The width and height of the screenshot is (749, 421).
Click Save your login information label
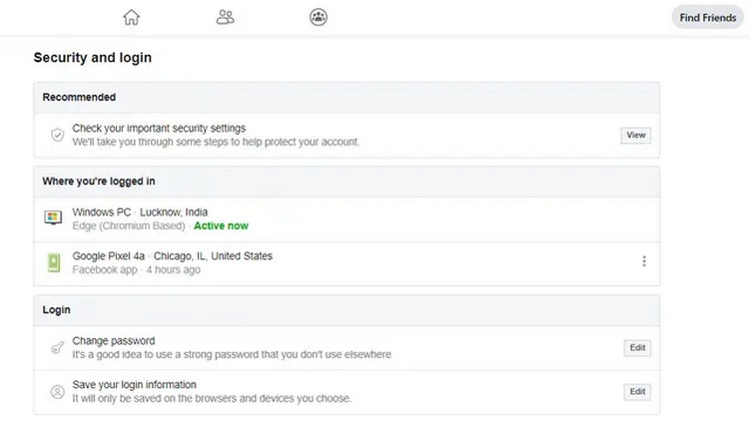coord(134,385)
